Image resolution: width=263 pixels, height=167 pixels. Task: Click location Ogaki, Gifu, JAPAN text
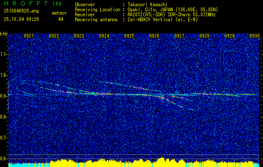[x=173, y=10]
